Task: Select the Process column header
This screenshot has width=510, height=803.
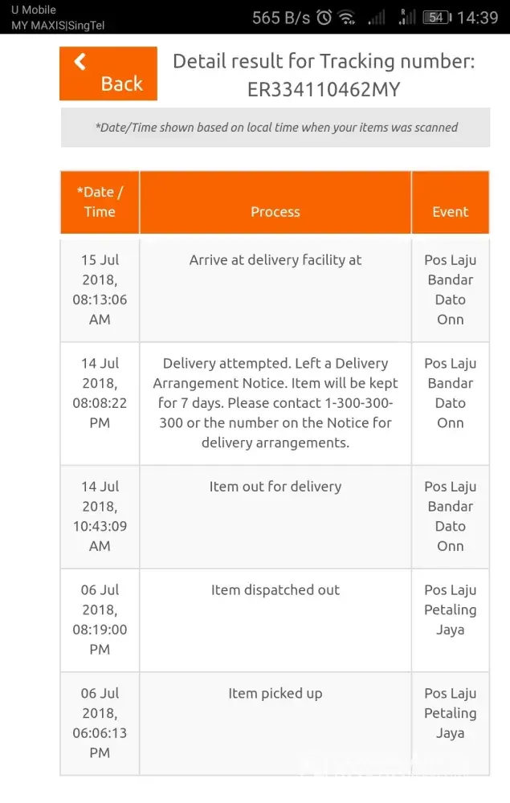Action: (x=275, y=212)
